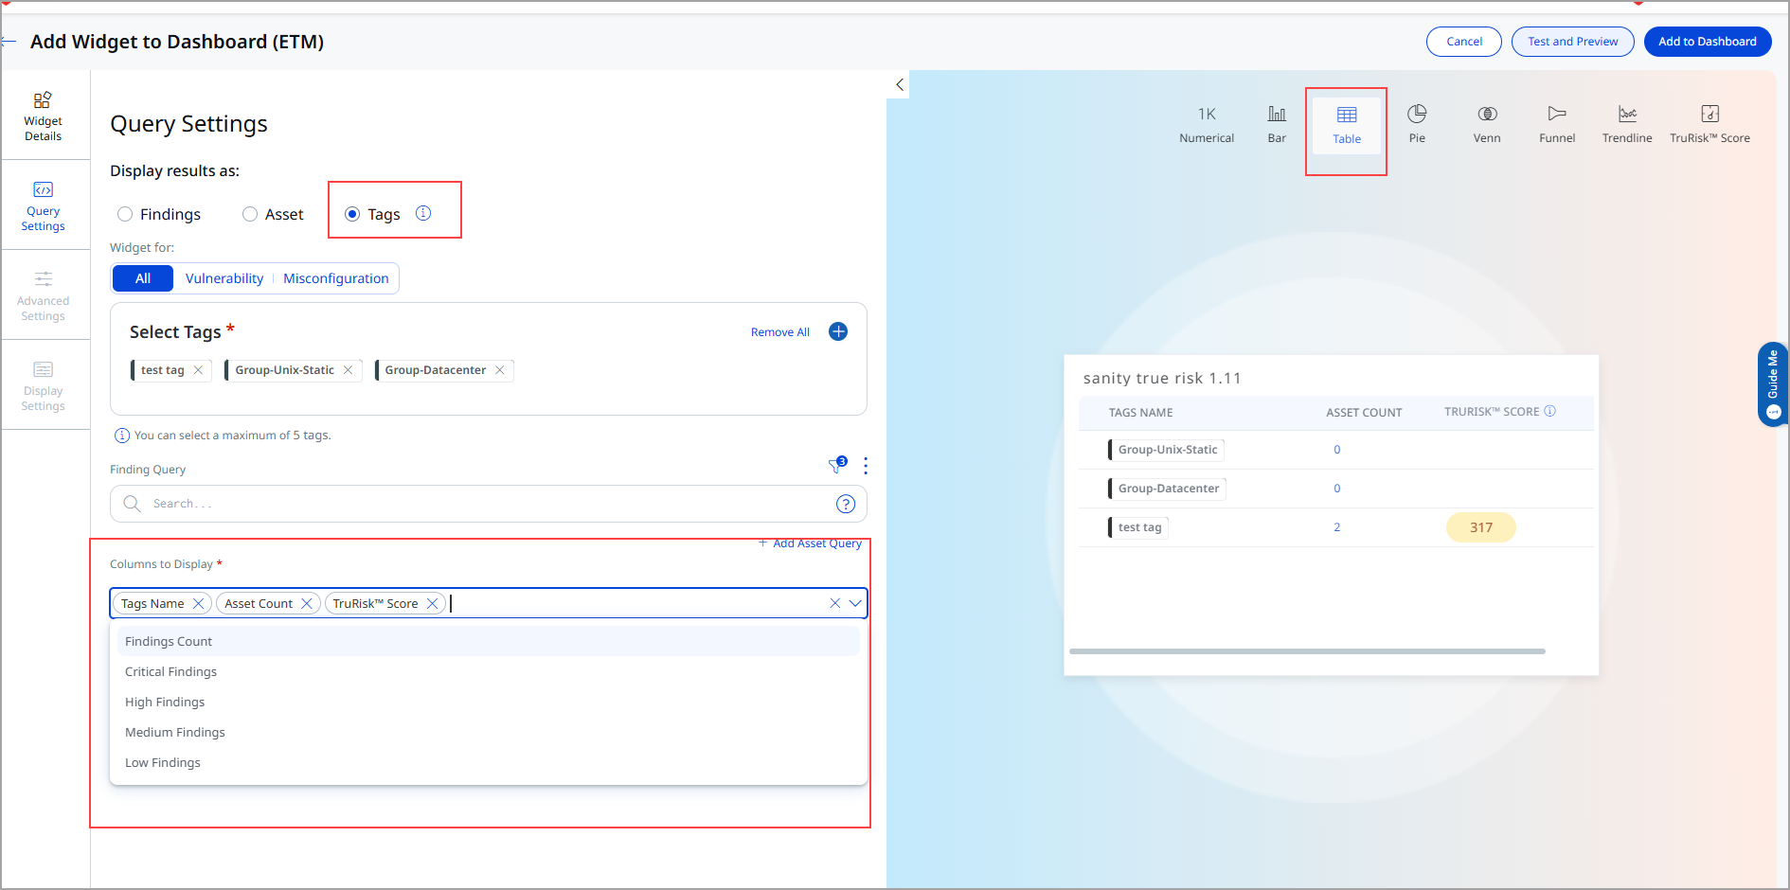This screenshot has height=890, width=1790.
Task: Click the preview table horizontal scrollbar
Action: (x=1307, y=651)
